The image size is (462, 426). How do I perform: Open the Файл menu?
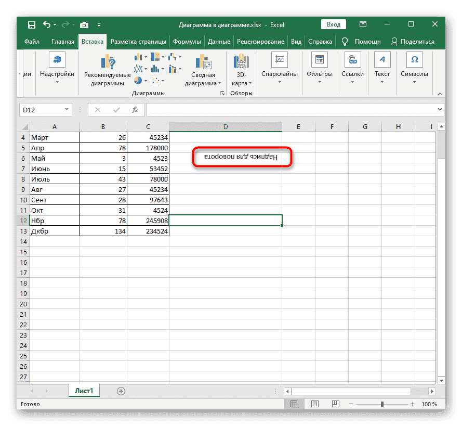tap(31, 42)
